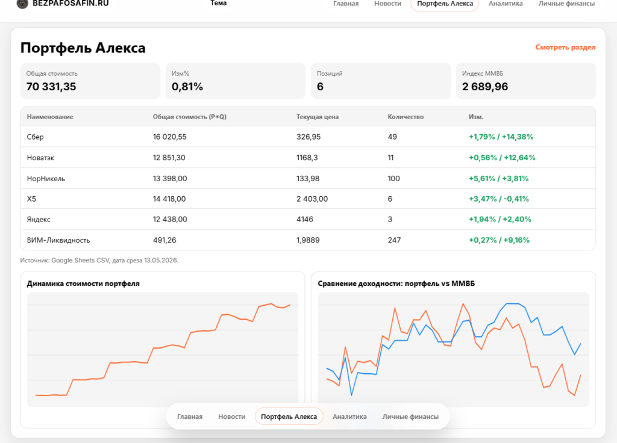Click current price 1168,3

point(307,158)
